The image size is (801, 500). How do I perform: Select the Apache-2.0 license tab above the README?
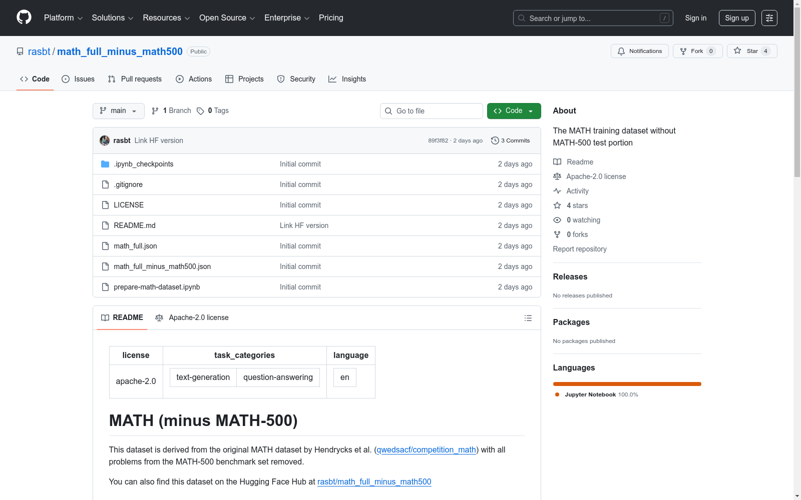pyautogui.click(x=192, y=317)
